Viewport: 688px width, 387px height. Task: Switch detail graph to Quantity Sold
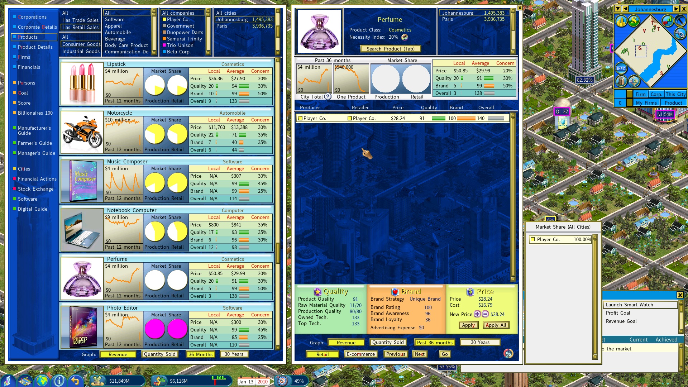388,342
